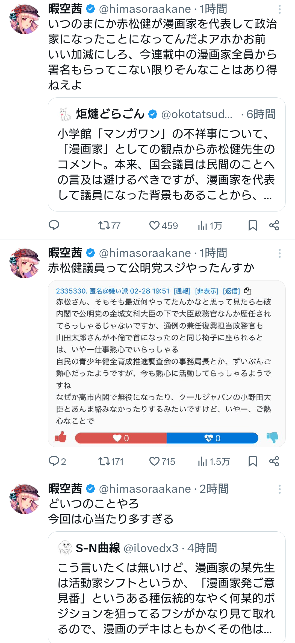The width and height of the screenshot is (295, 643).
Task: Share the tweet with 171 retweets
Action: (274, 461)
